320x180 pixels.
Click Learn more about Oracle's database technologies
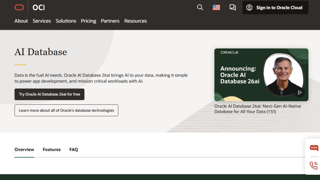[66, 110]
